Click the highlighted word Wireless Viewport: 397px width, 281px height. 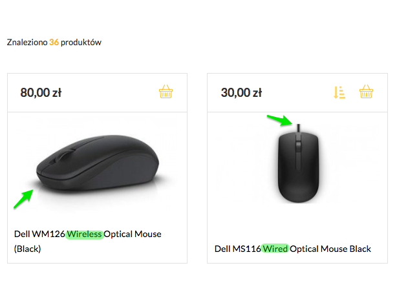pyautogui.click(x=85, y=234)
